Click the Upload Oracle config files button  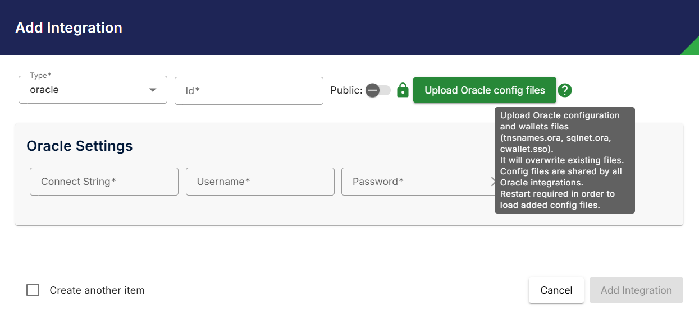[x=485, y=90]
